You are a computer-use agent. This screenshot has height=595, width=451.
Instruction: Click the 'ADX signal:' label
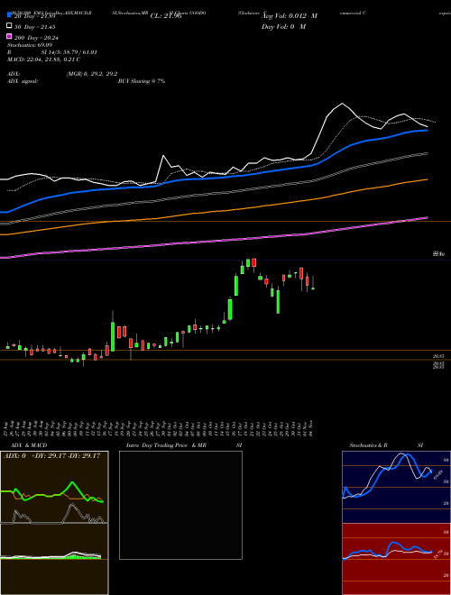coord(23,81)
